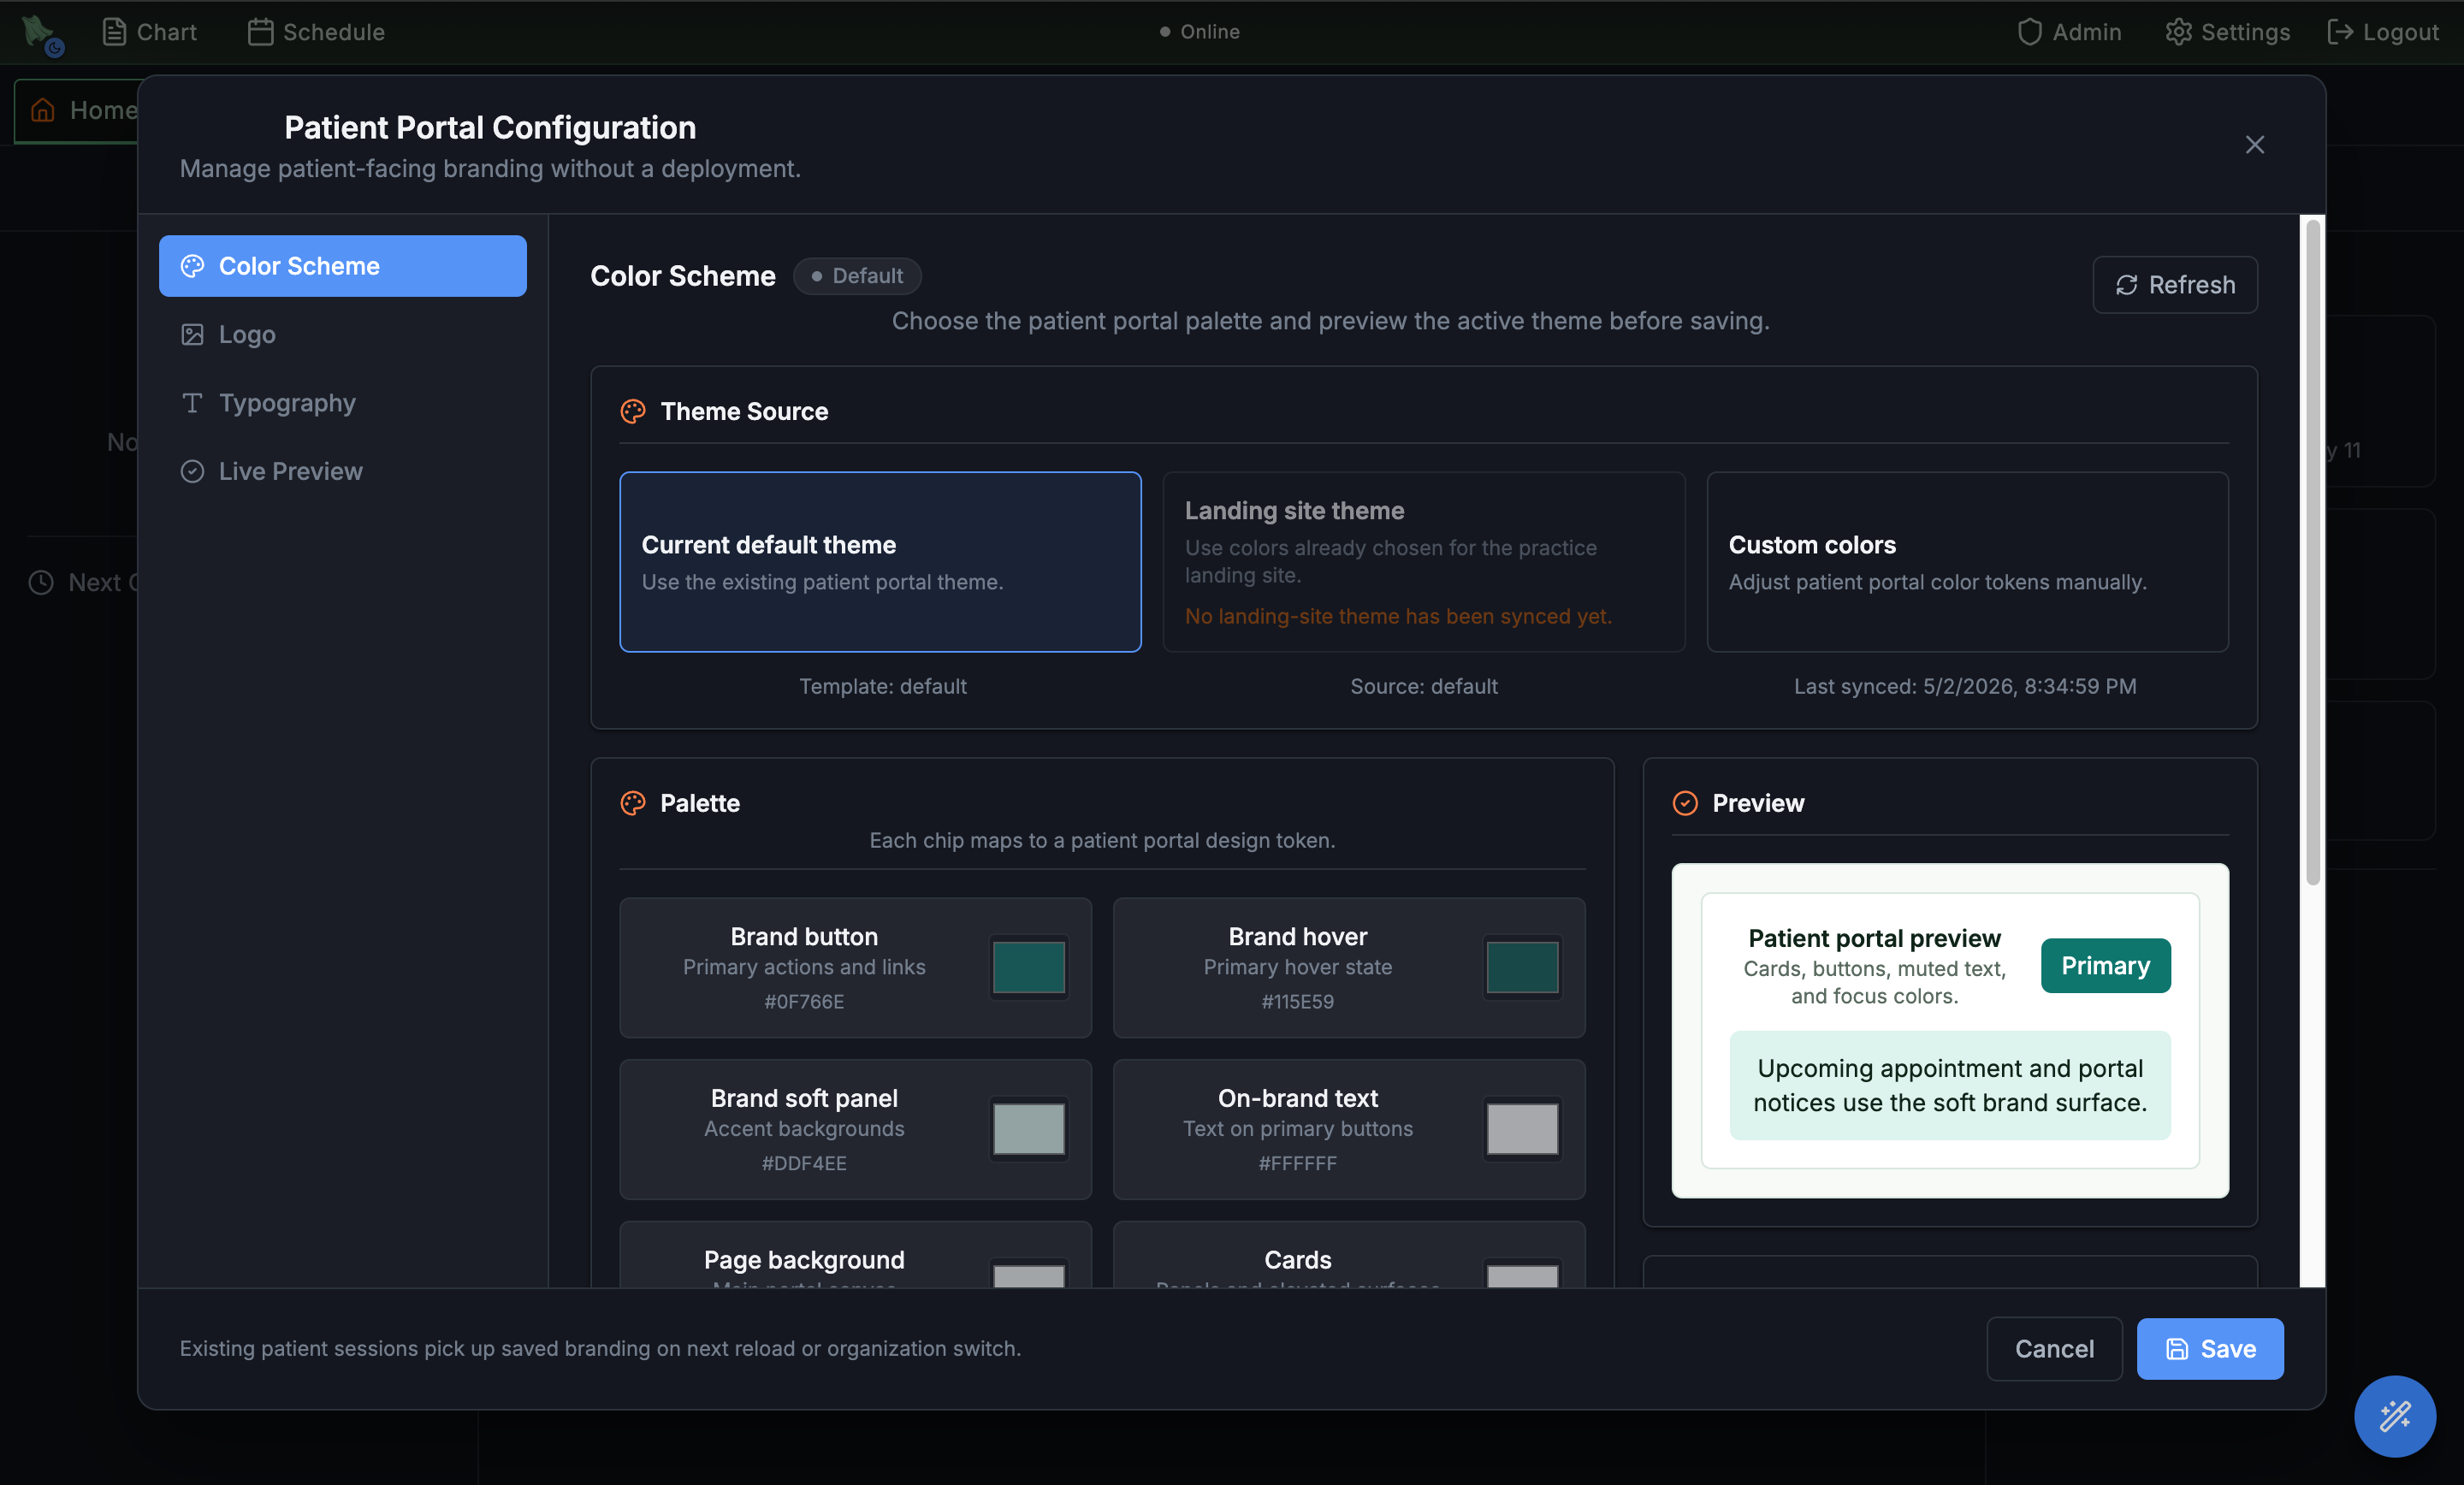Image resolution: width=2464 pixels, height=1485 pixels.
Task: Open the Admin section
Action: [x=2069, y=32]
